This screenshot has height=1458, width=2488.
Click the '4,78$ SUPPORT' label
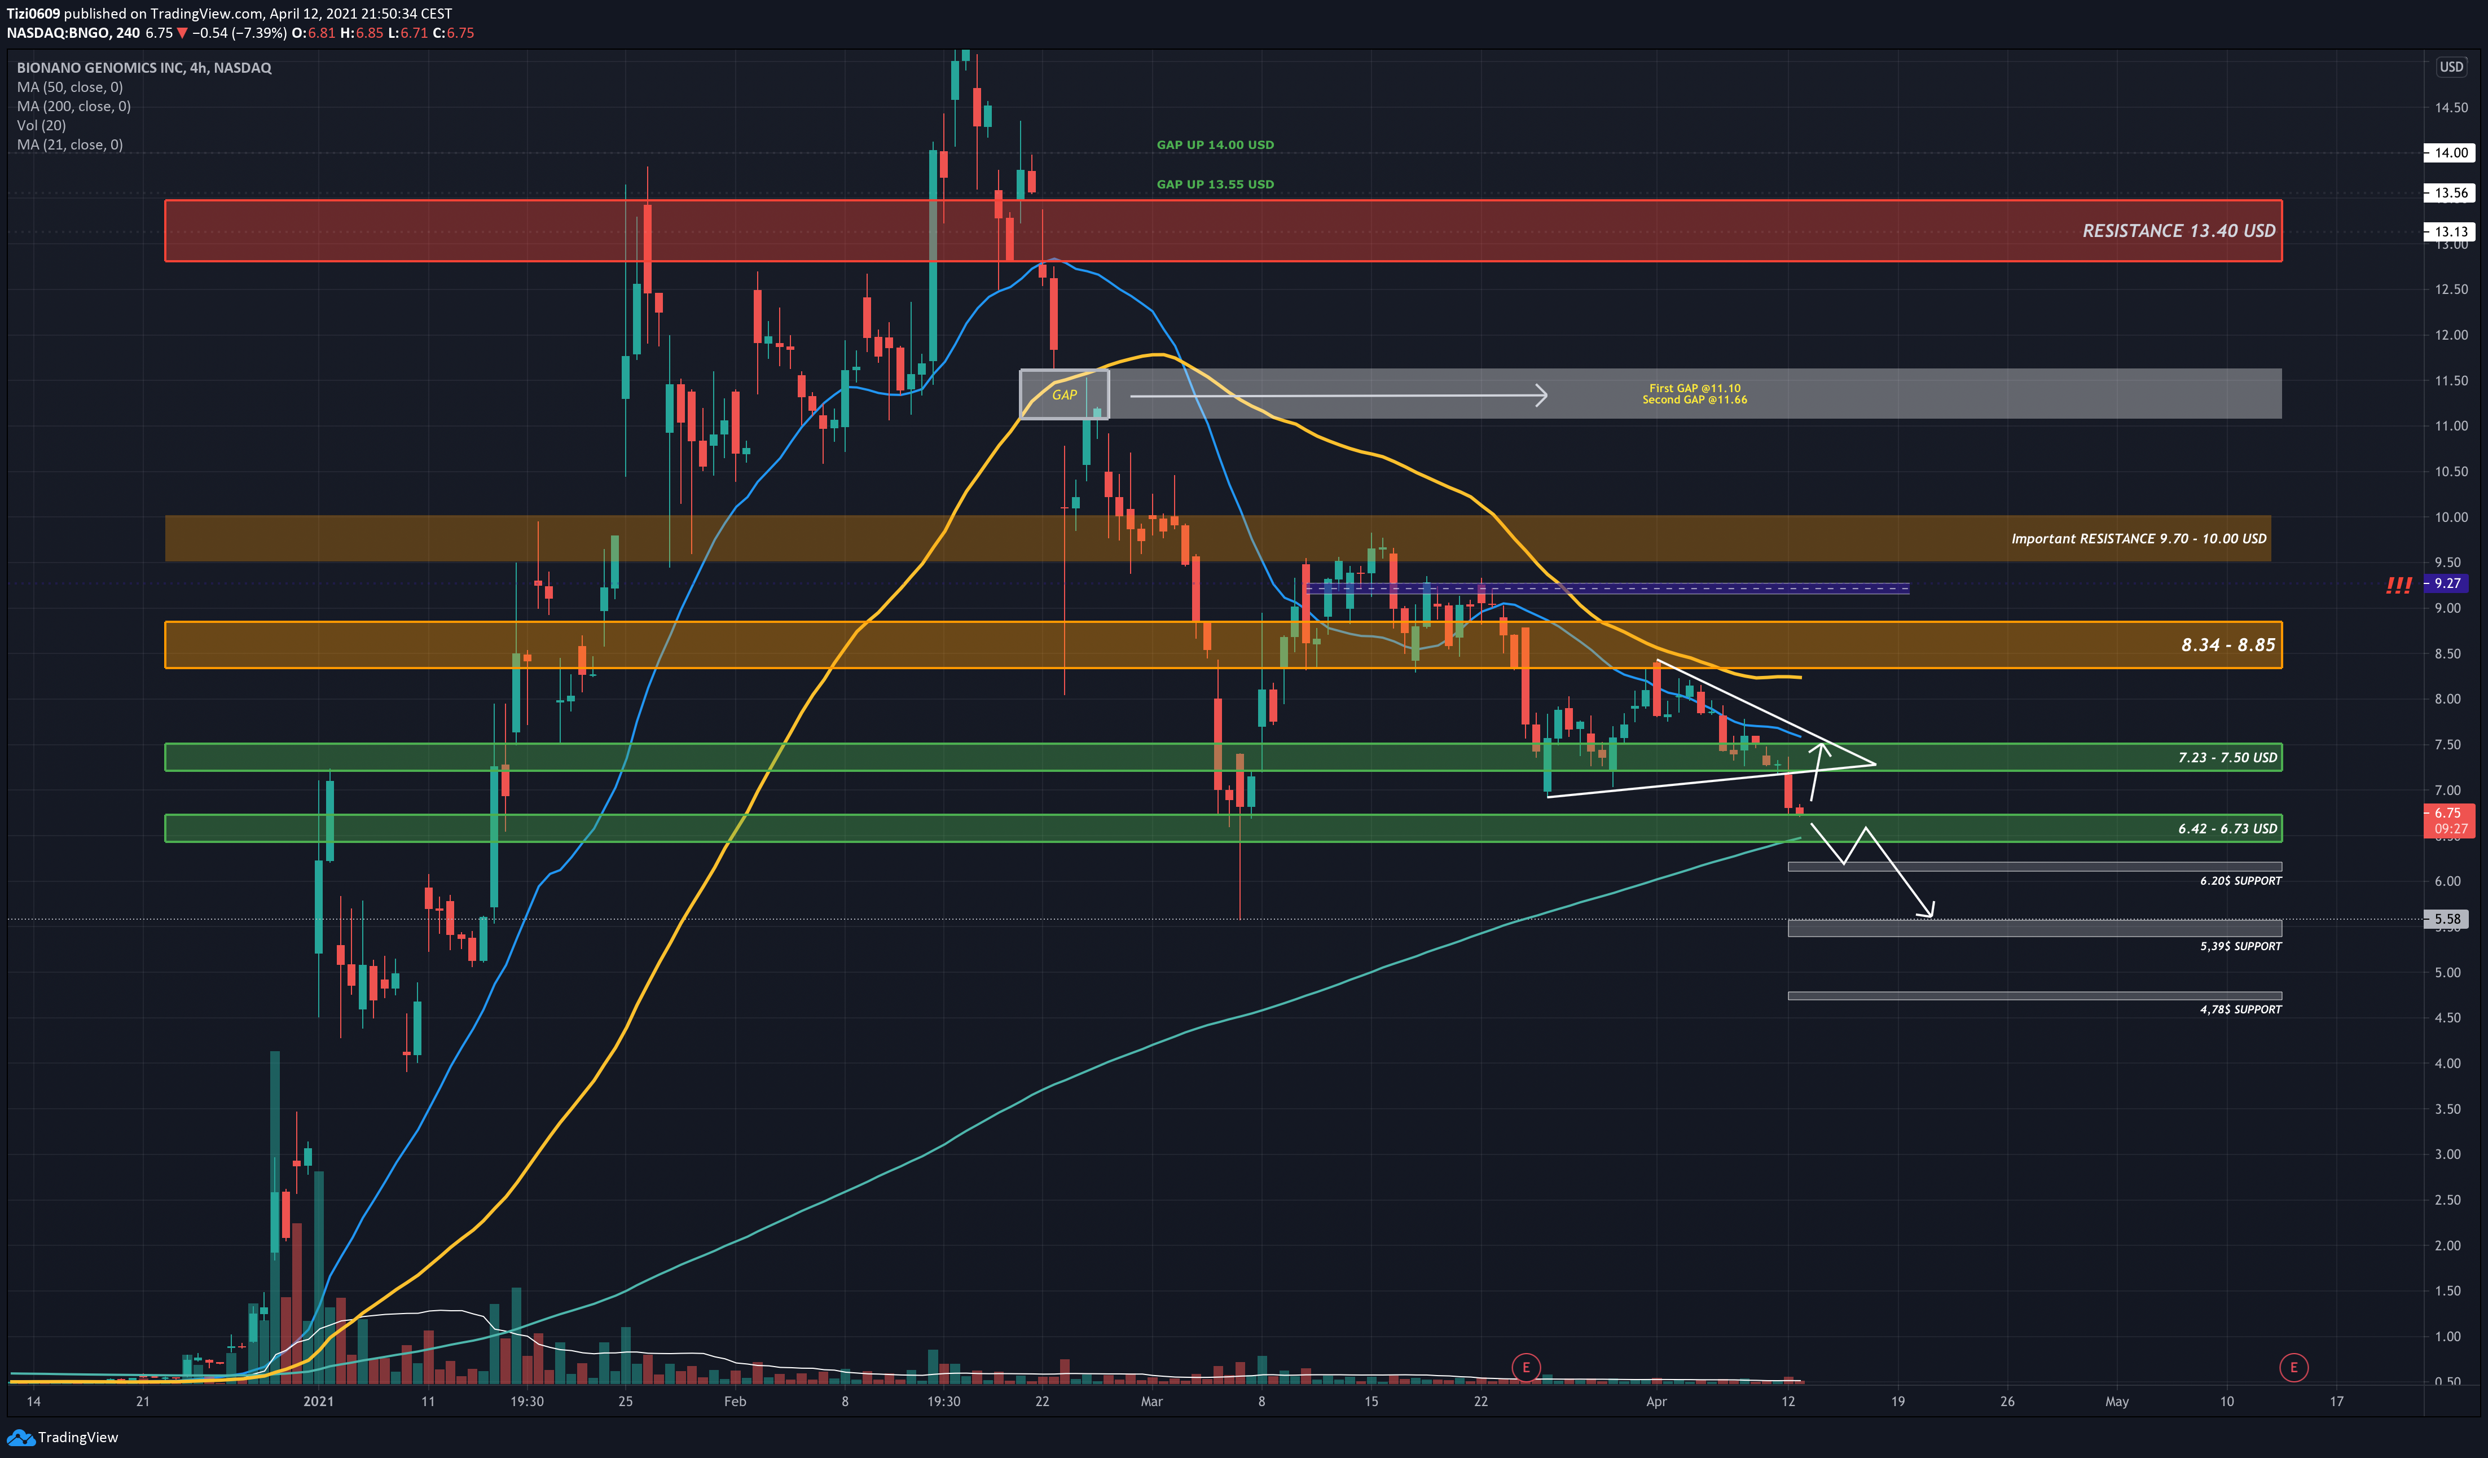coord(2240,1009)
